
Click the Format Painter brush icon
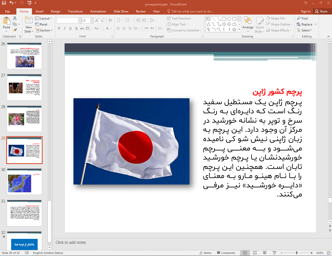point(15,30)
